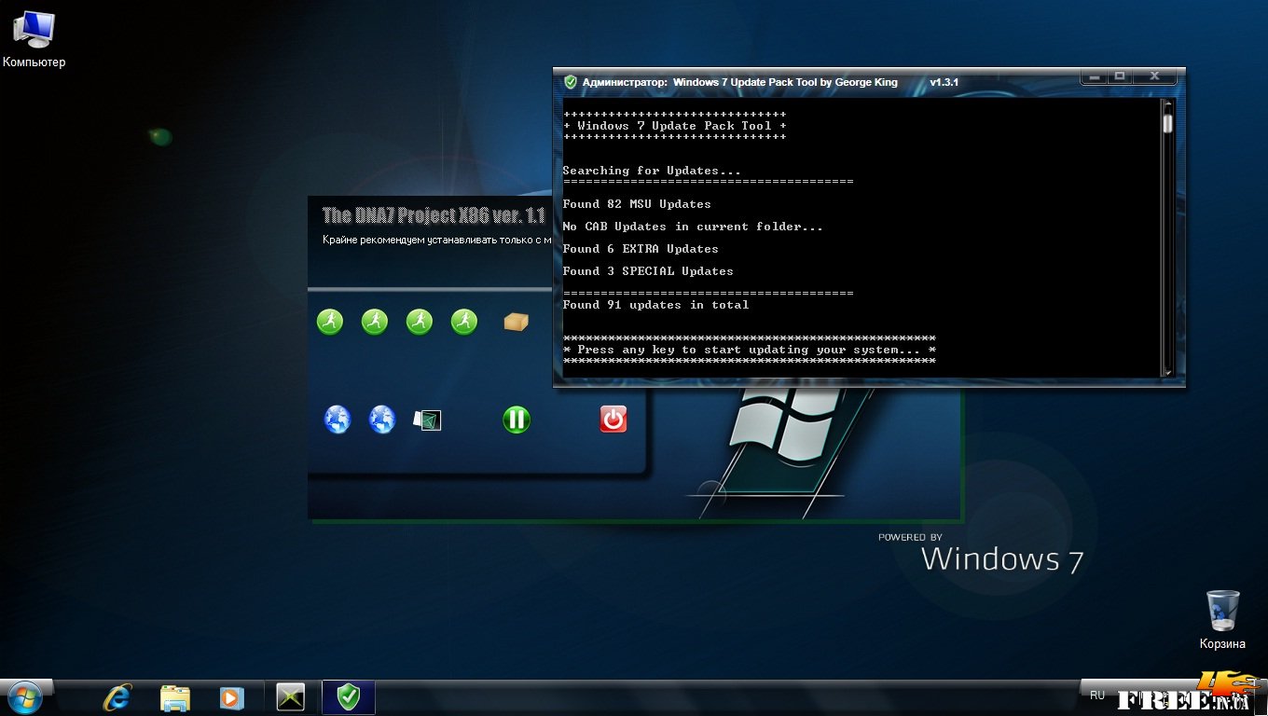The image size is (1268, 716).
Task: Maximize the Update Pack Tool console window
Action: point(1121,76)
